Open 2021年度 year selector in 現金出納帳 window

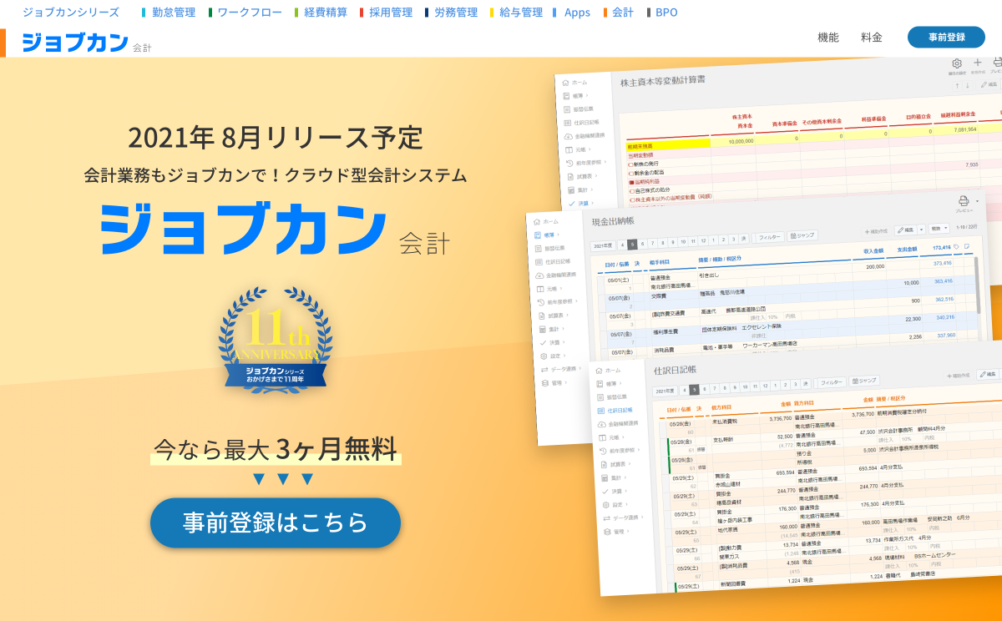point(604,245)
